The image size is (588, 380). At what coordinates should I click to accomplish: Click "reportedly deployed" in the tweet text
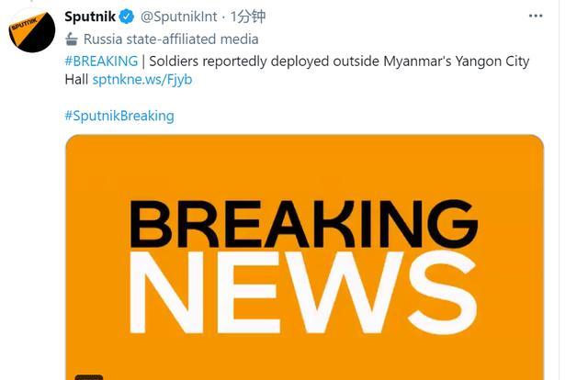(x=268, y=61)
